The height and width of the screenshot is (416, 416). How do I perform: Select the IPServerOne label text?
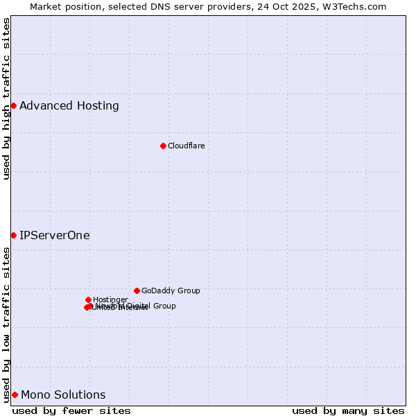click(x=54, y=236)
